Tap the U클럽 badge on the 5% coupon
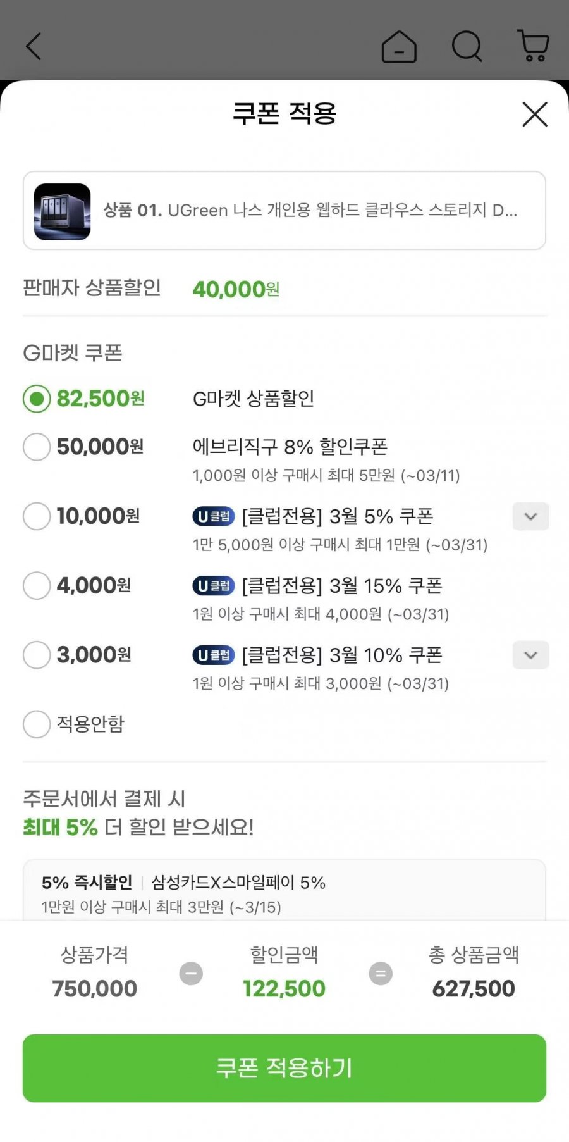Screen dimensions: 569x1142 214,516
